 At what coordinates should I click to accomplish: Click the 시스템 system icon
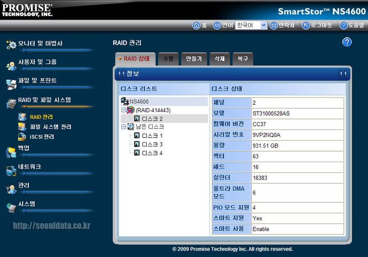[11, 208]
